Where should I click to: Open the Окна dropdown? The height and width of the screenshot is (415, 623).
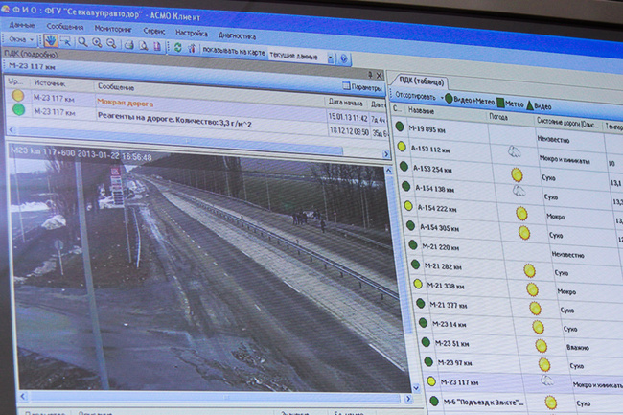[x=21, y=39]
